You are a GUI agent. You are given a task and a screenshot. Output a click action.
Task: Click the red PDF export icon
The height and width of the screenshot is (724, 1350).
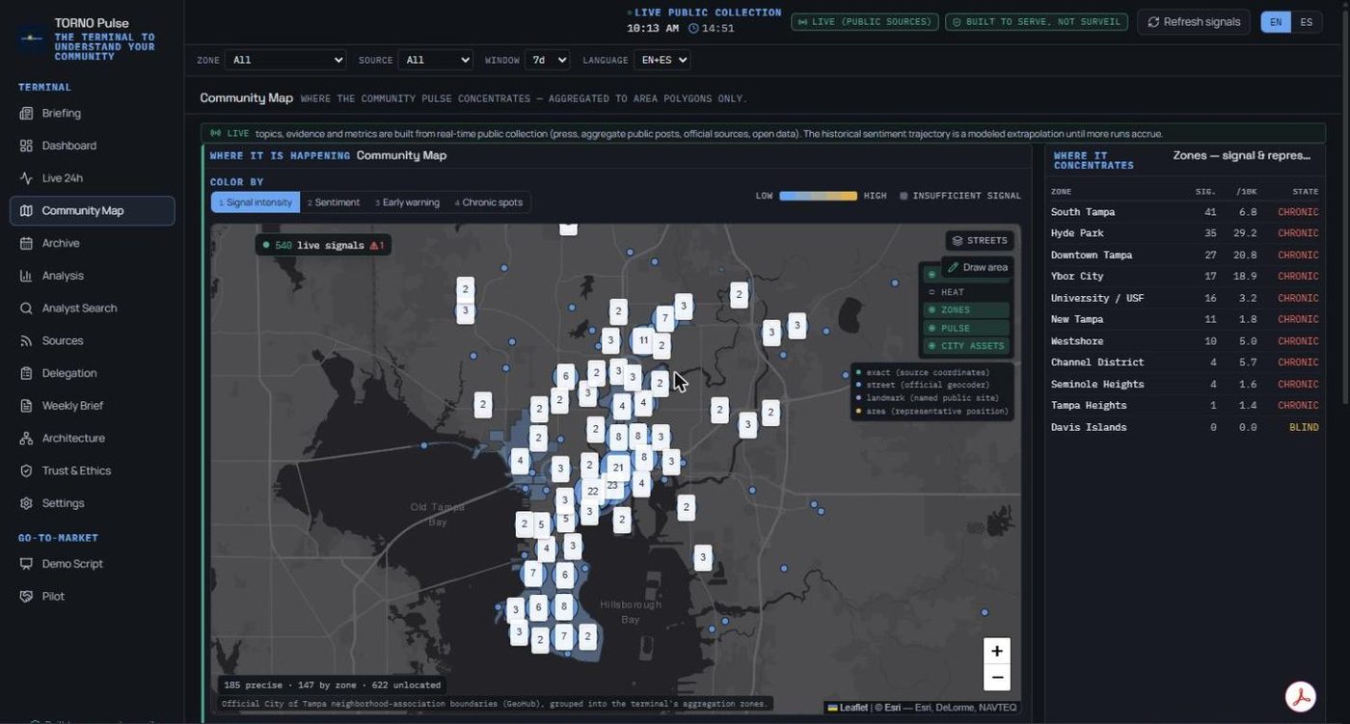1302,696
